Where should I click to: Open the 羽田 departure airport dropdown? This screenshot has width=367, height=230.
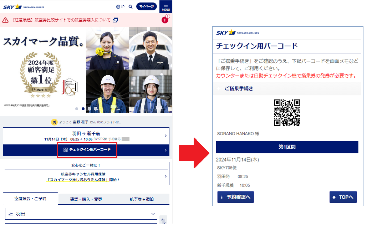pyautogui.click(x=81, y=214)
